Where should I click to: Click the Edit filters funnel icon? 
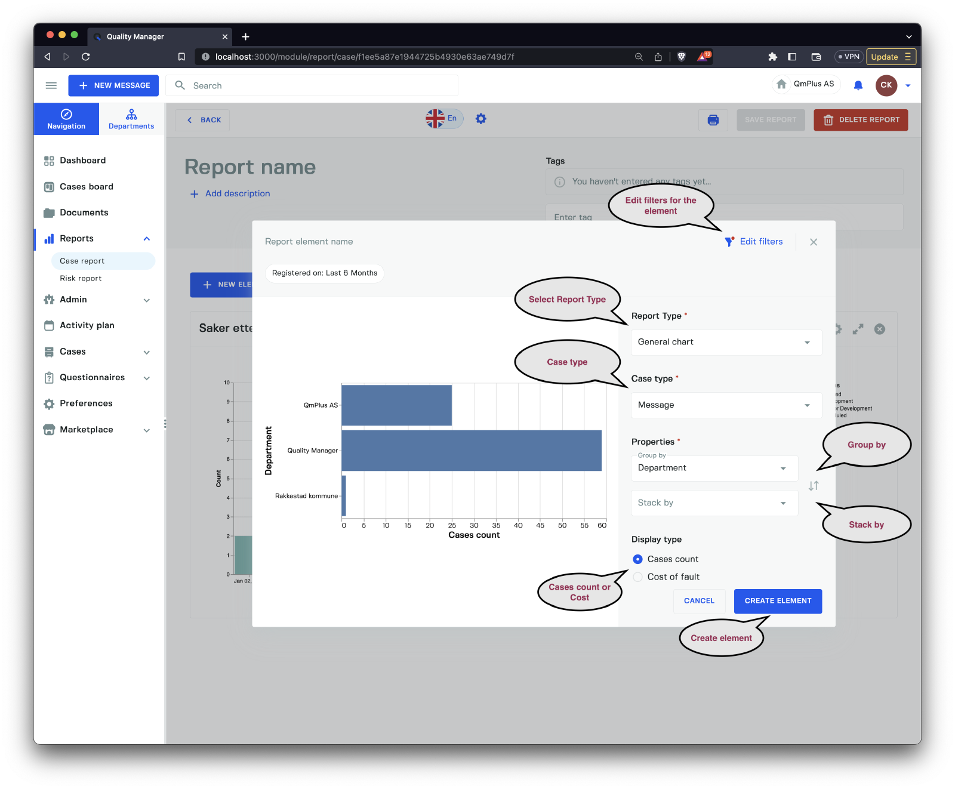729,242
